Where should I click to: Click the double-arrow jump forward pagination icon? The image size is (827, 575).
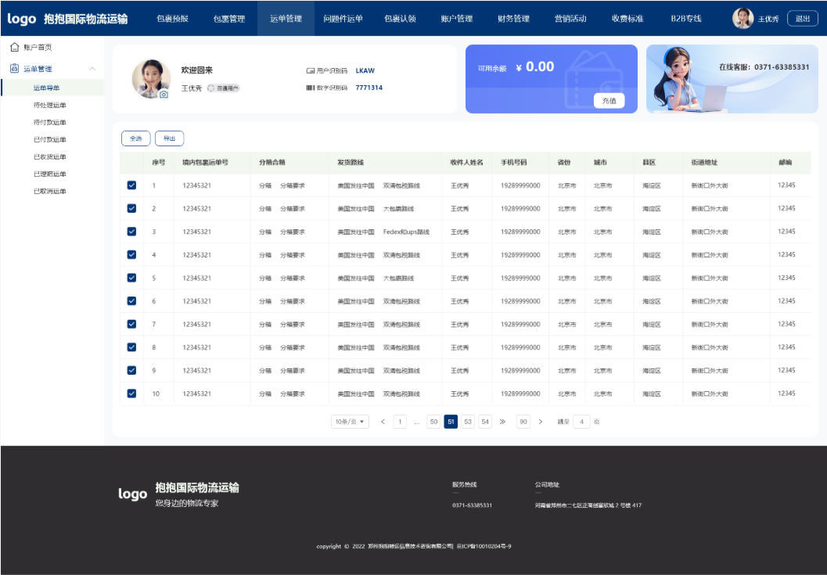[x=502, y=422]
